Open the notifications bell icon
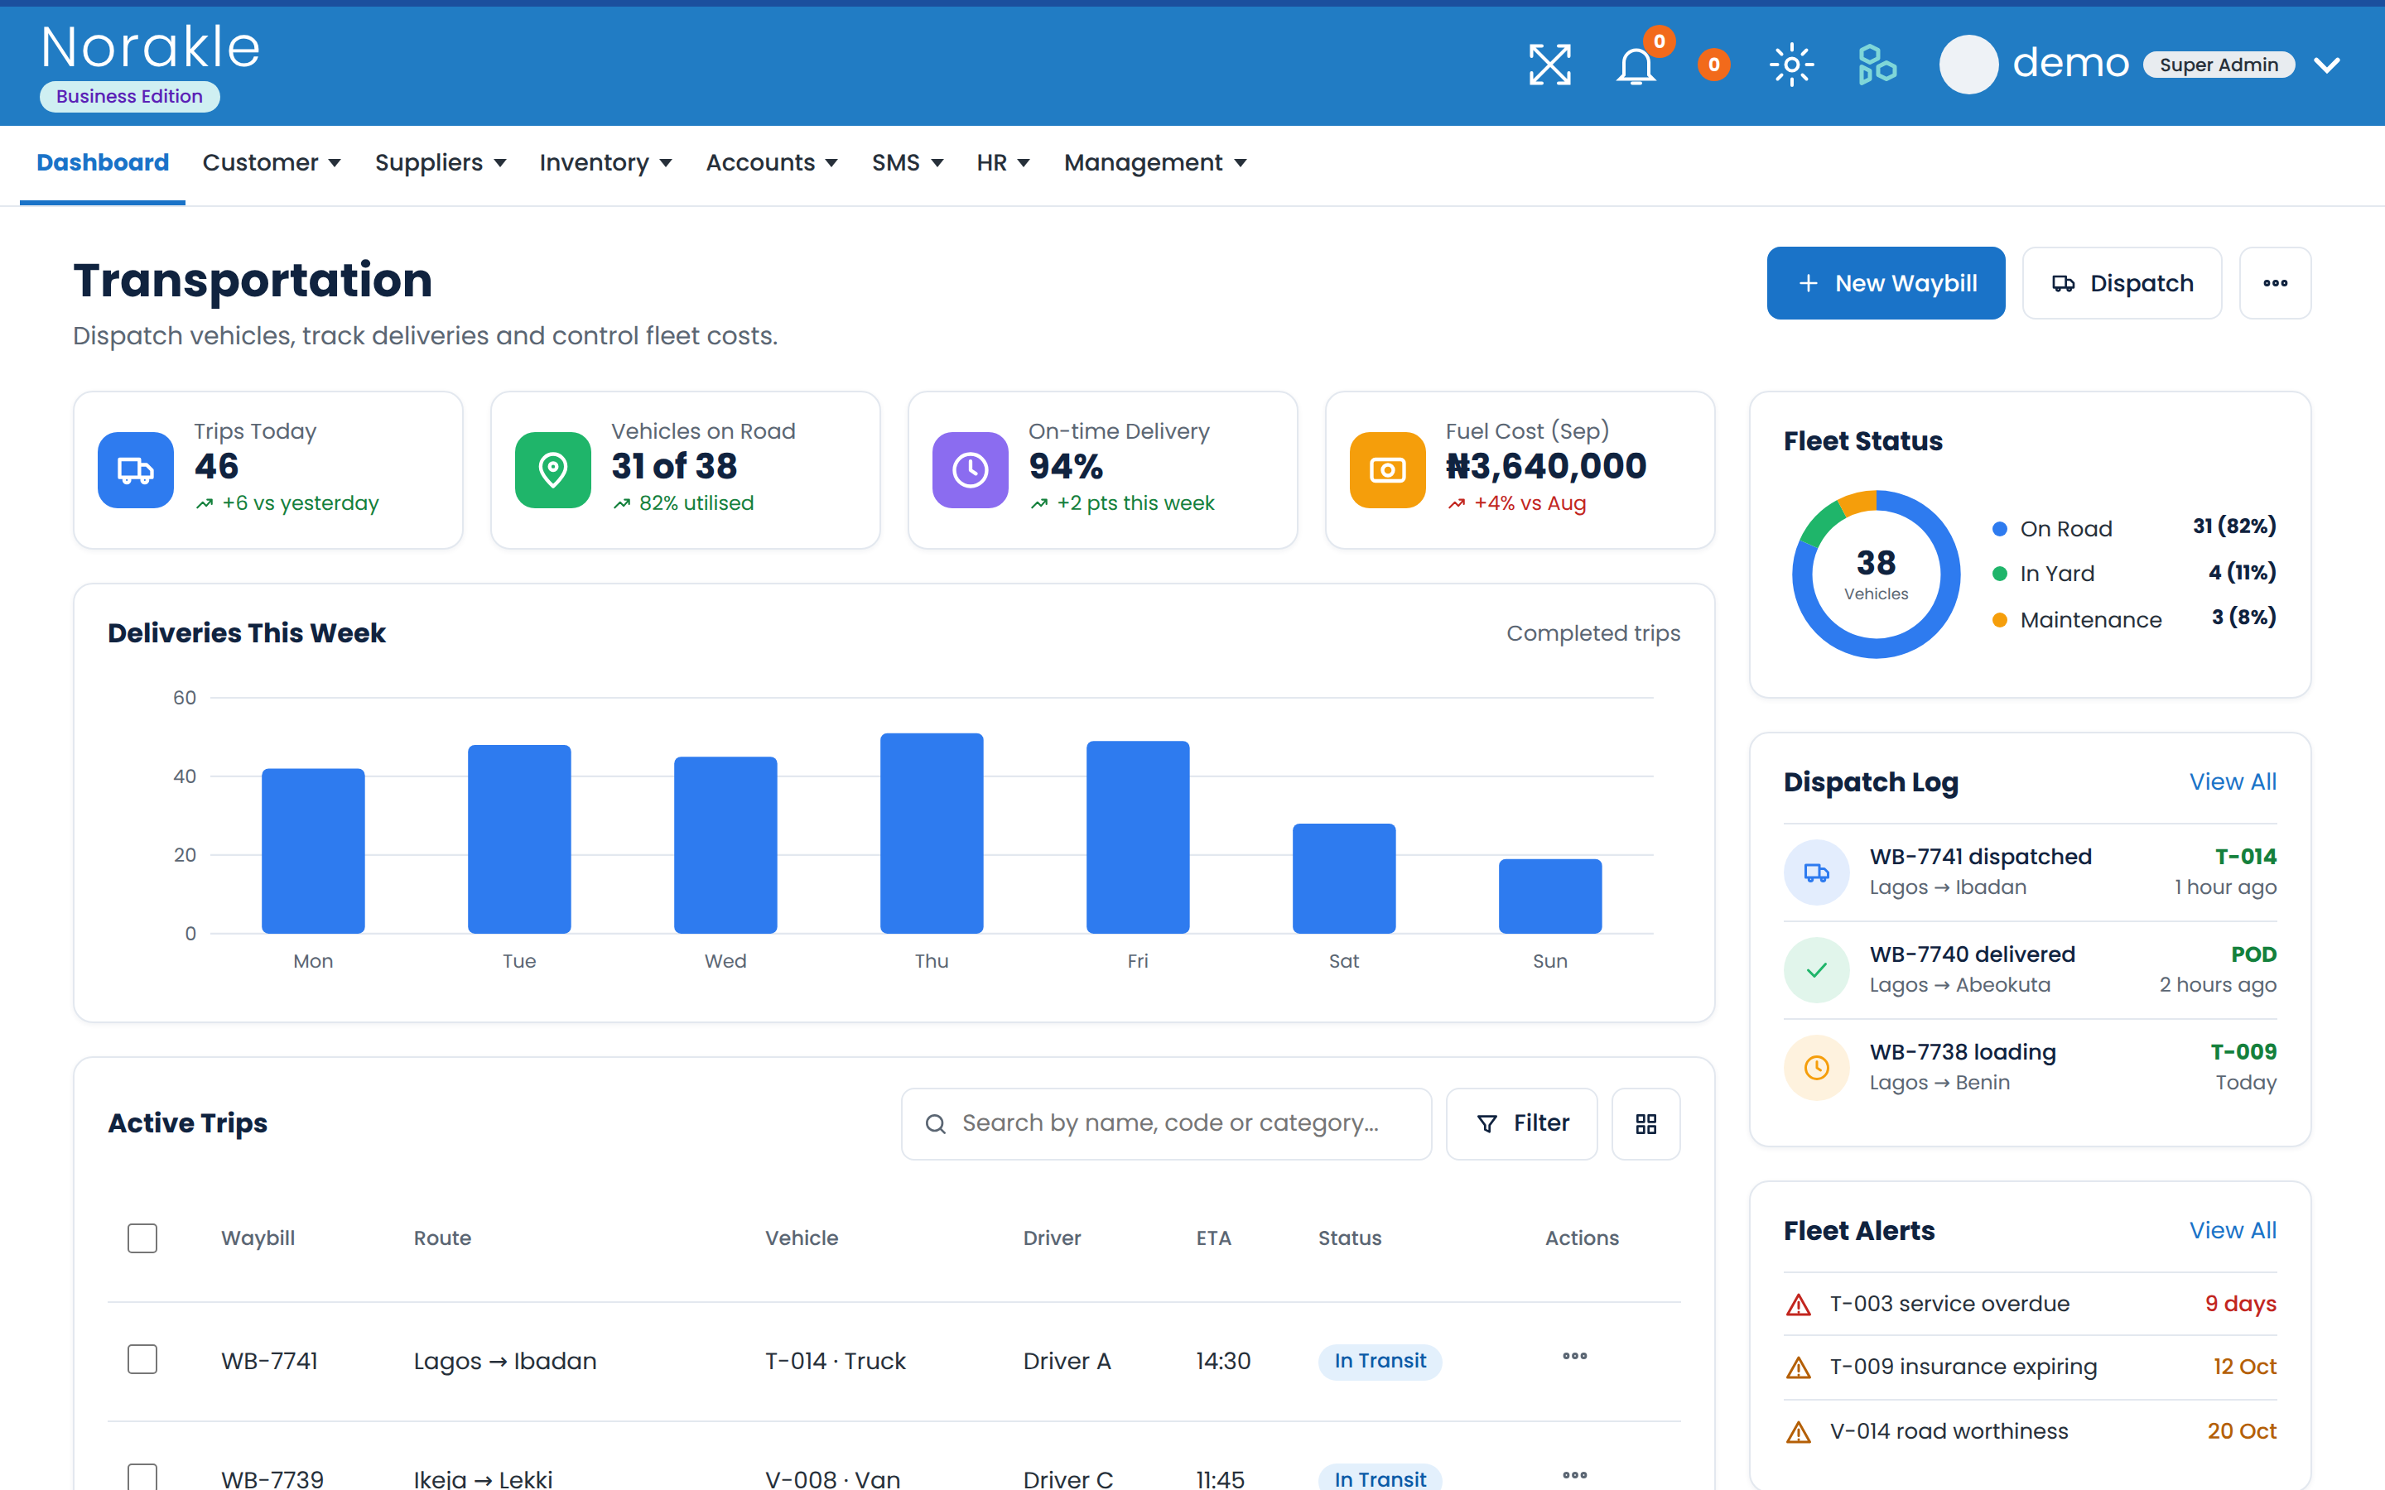The height and width of the screenshot is (1490, 2385). (x=1636, y=65)
